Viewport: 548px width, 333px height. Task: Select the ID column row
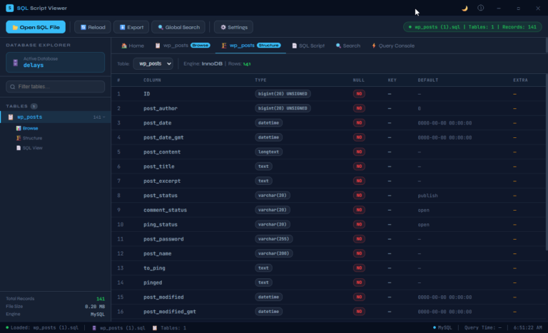[328, 94]
